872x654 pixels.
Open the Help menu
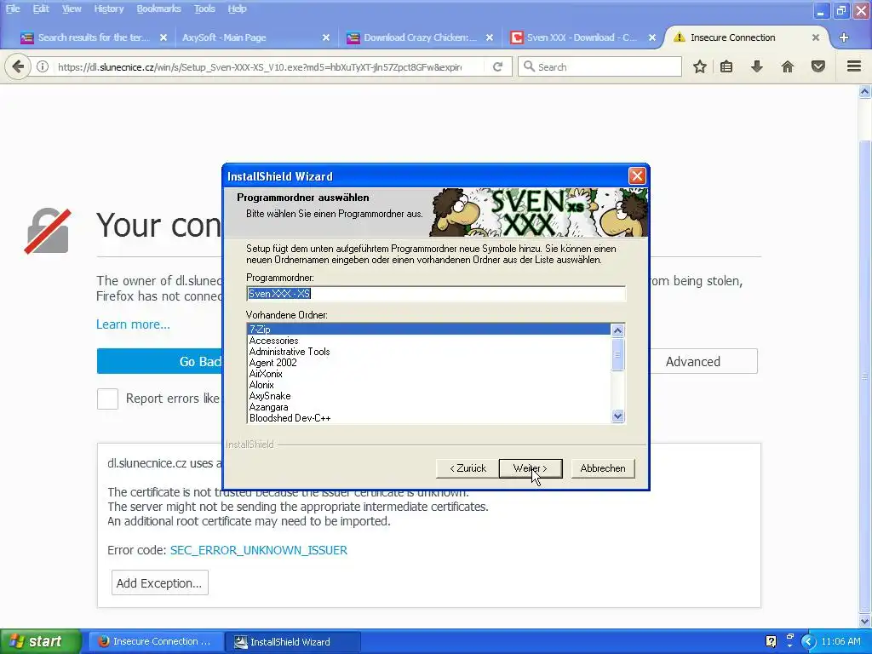click(237, 9)
